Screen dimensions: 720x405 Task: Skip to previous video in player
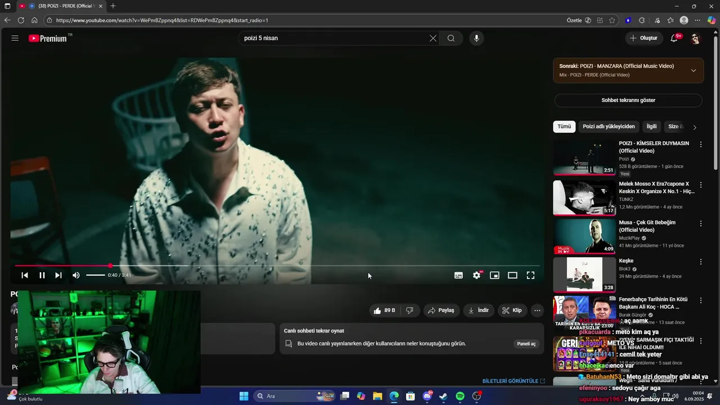[25, 275]
